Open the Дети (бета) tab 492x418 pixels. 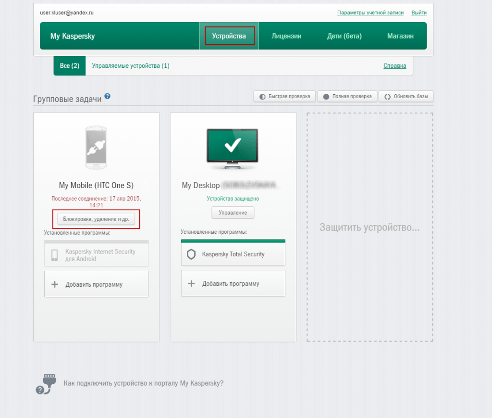tap(344, 36)
